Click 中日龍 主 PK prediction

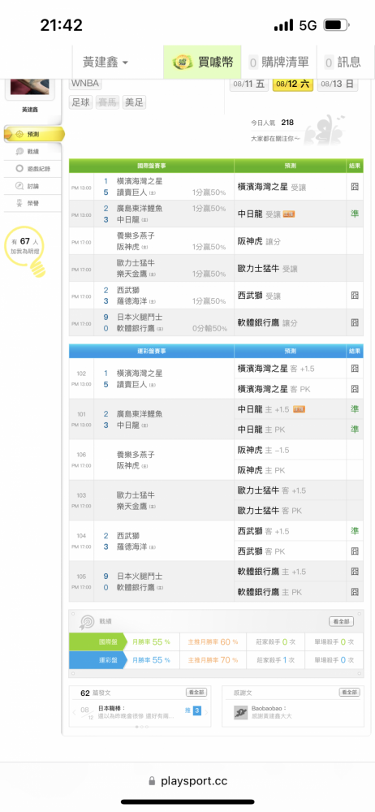click(260, 430)
